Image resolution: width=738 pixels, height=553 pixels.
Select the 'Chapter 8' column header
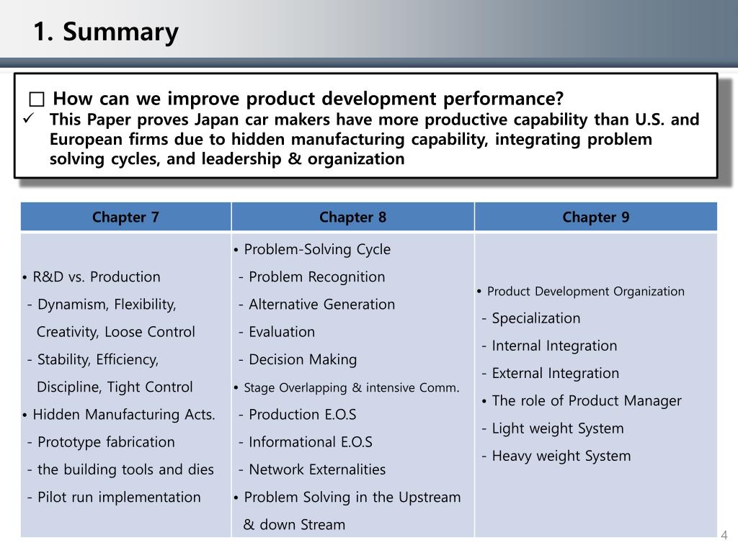click(x=352, y=217)
